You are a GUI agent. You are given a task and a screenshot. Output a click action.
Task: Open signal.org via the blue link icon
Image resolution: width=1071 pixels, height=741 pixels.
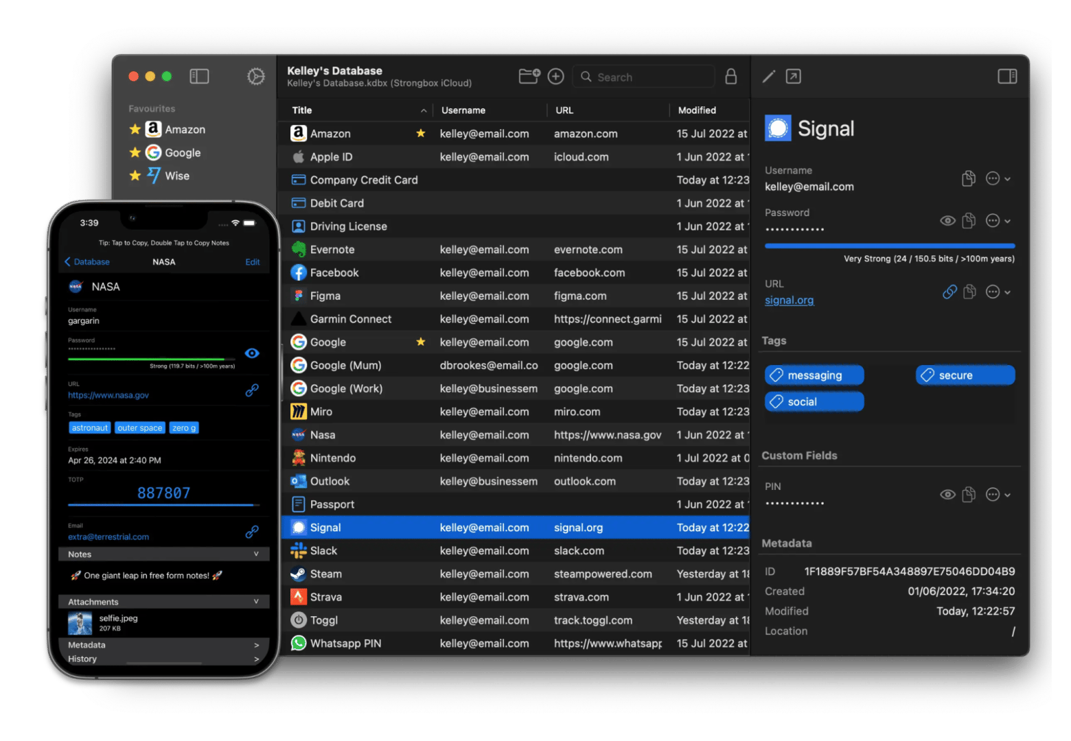pyautogui.click(x=949, y=292)
